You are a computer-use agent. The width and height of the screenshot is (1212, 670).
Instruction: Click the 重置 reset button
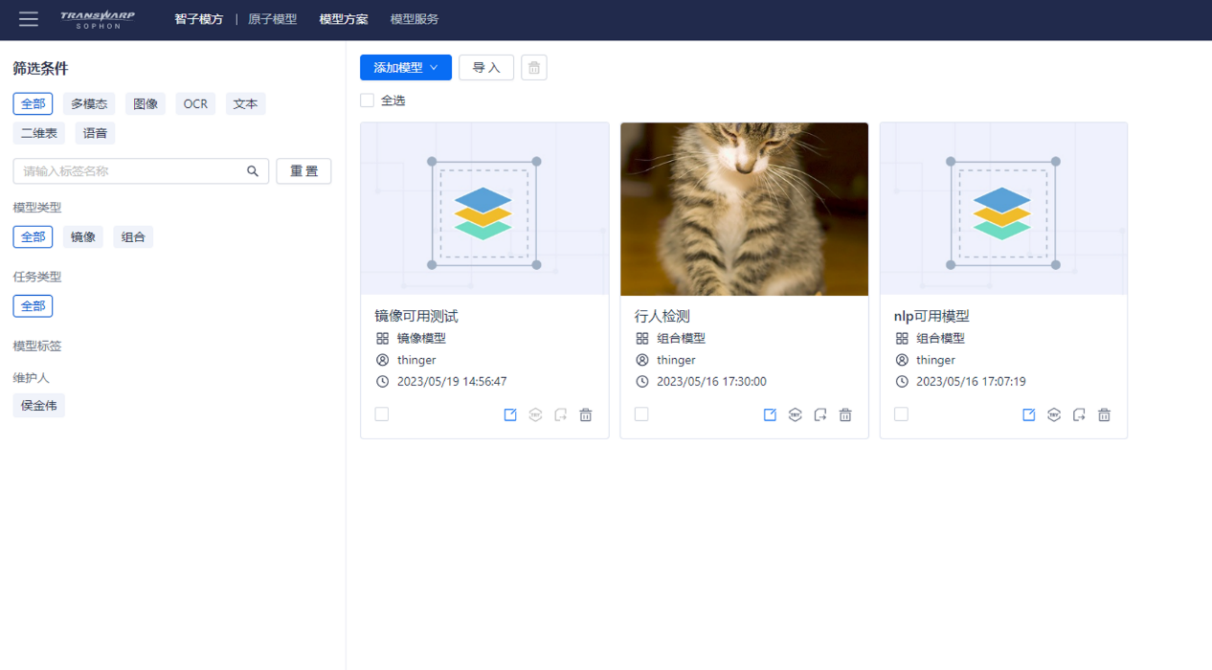tap(303, 171)
